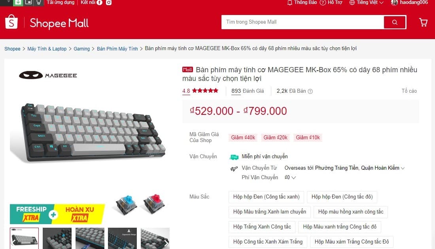Open the 893 Đánh Giá reviews link

[x=248, y=91]
